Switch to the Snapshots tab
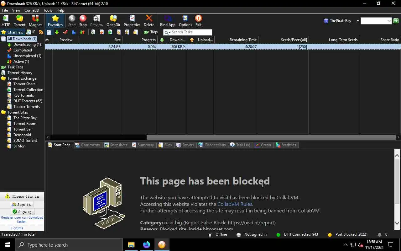 116,145
